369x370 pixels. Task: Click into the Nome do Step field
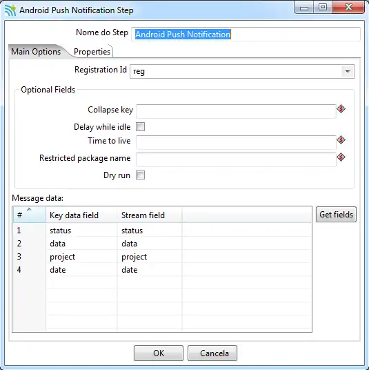tap(246, 35)
